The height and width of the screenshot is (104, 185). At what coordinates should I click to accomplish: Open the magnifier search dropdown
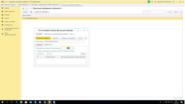(170, 12)
